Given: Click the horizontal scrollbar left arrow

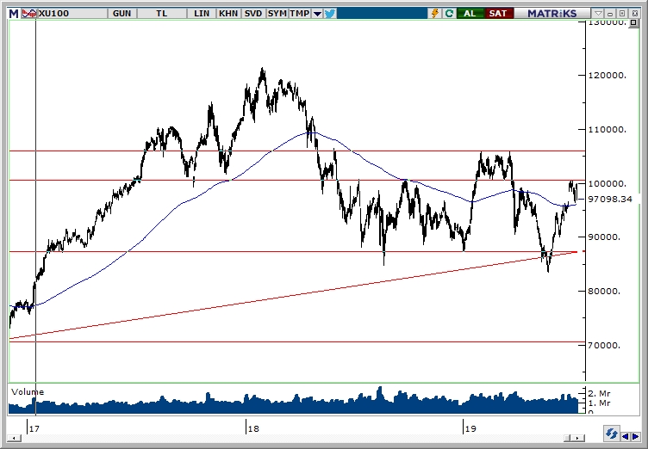Looking at the screenshot, I should click(15, 438).
